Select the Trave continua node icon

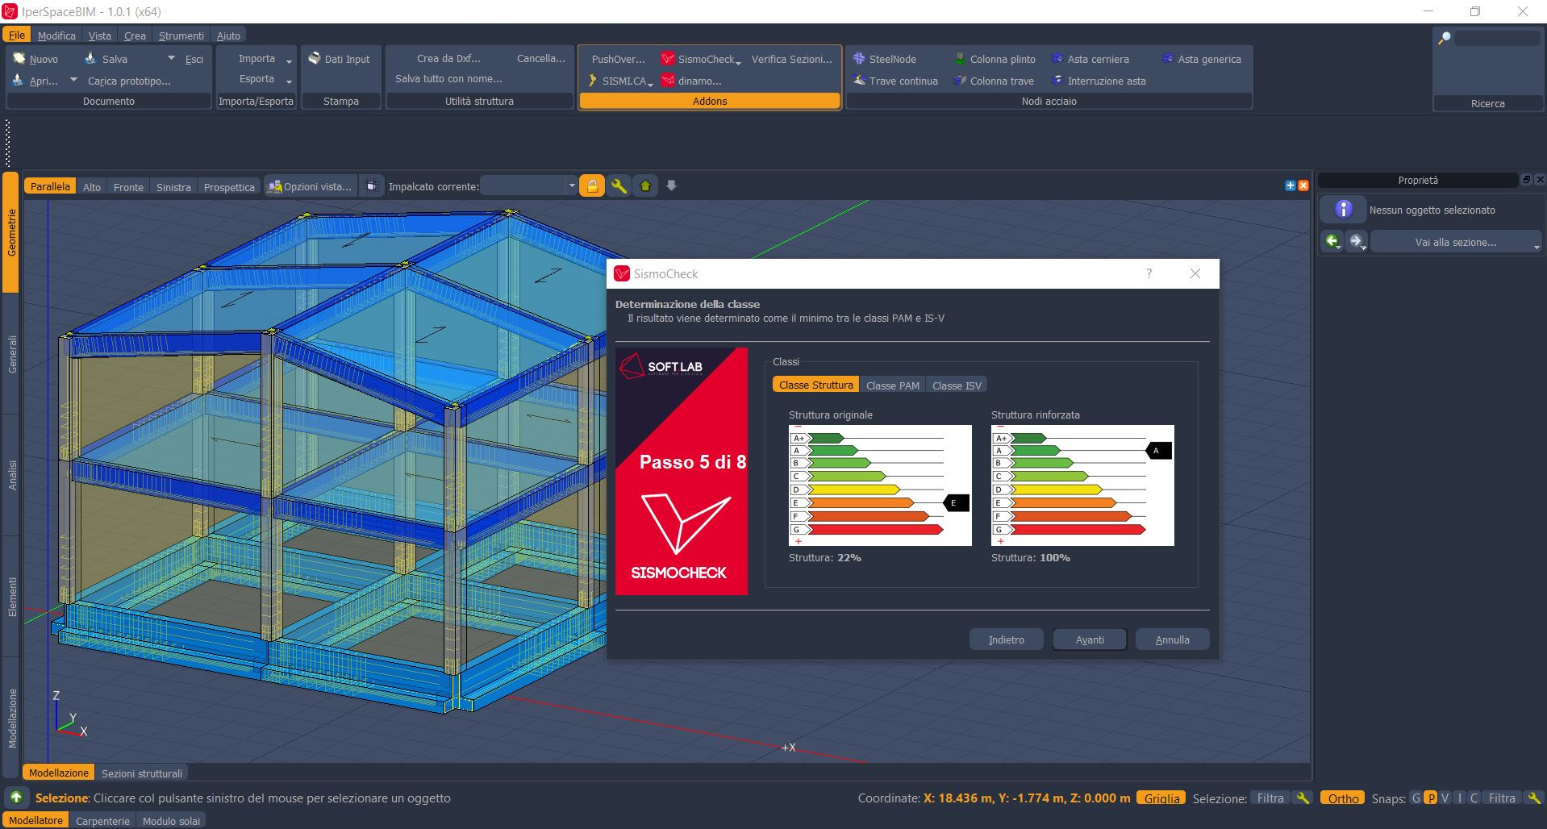tap(859, 81)
